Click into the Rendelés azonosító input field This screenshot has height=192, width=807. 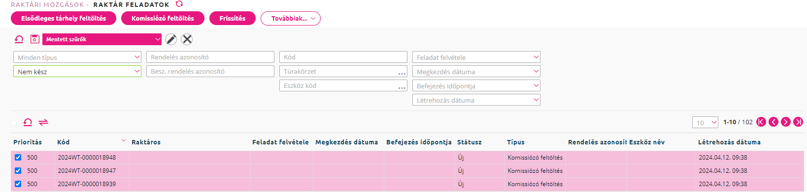[x=210, y=57]
